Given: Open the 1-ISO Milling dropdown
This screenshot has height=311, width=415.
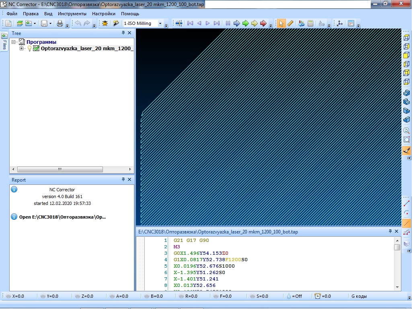Looking at the screenshot, I should [160, 23].
